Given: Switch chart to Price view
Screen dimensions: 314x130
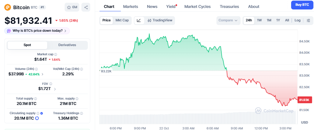Looking at the screenshot, I should click(x=106, y=20).
